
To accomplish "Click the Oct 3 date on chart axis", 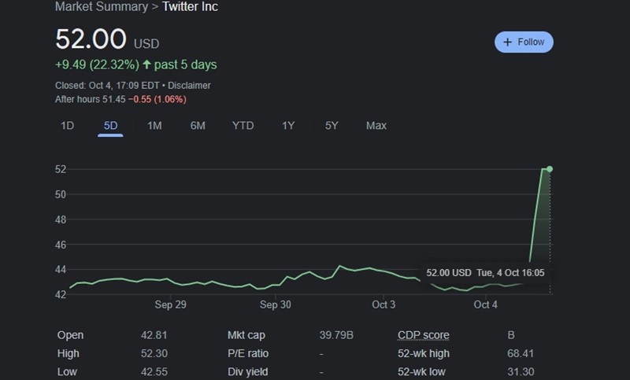I will pos(384,304).
